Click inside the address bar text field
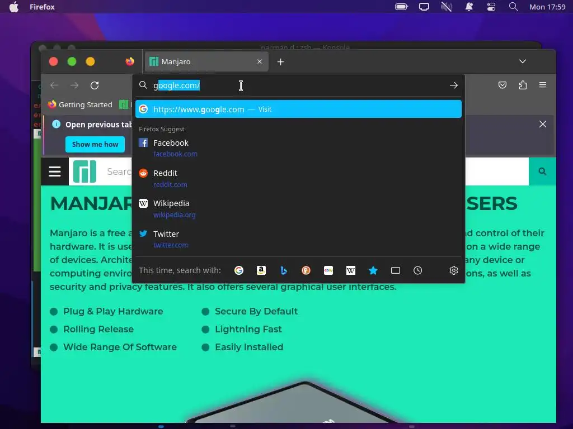The width and height of the screenshot is (573, 429). (298, 85)
